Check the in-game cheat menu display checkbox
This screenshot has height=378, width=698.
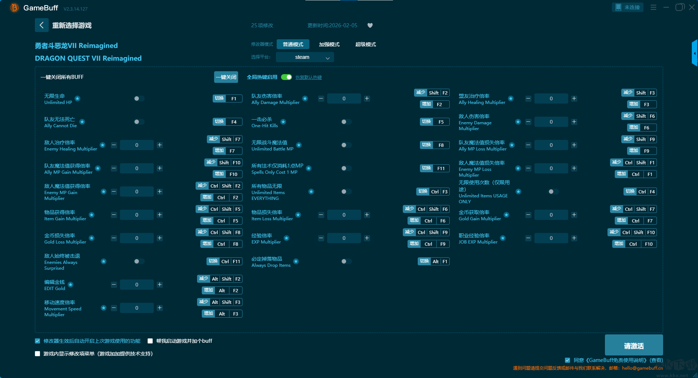37,354
